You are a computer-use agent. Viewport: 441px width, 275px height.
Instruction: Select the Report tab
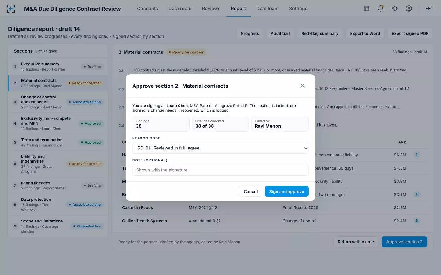(238, 9)
